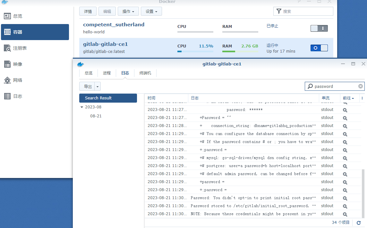Switch to the 进程 tab

107,73
